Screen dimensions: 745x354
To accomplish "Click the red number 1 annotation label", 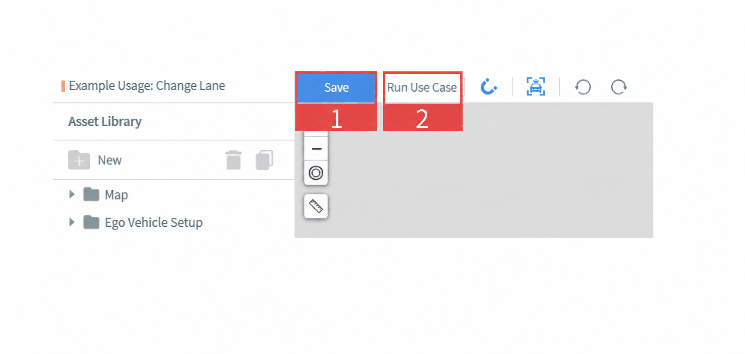I will [336, 119].
